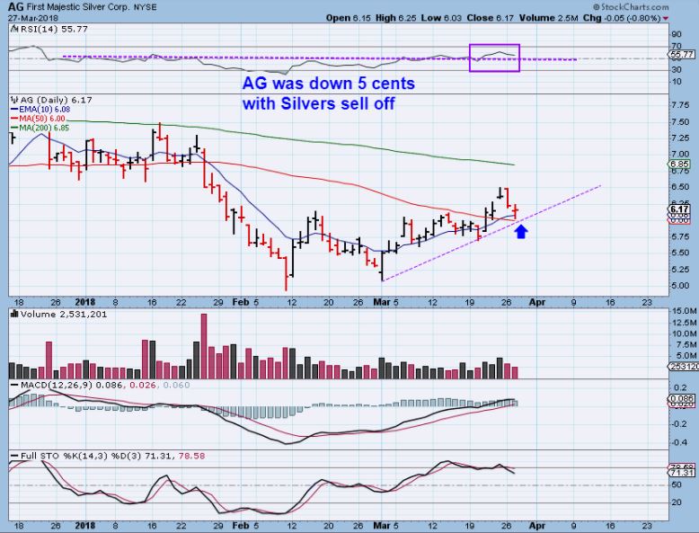Click the 6.85 tag on the price axis
The width and height of the screenshot is (699, 533).
tap(680, 164)
